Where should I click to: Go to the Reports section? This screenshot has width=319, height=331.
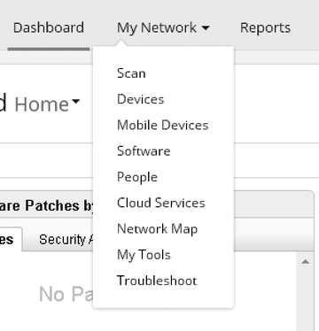pos(265,28)
